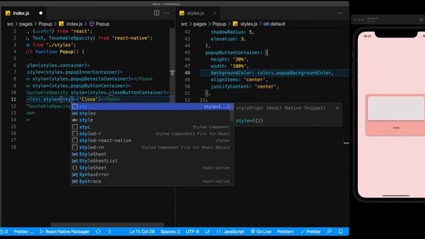Image resolution: width=425 pixels, height=239 pixels.
Task: Click the diamond icon in status bar
Action: point(110,232)
